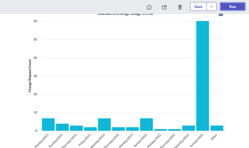Click the share report icon

coord(164,7)
